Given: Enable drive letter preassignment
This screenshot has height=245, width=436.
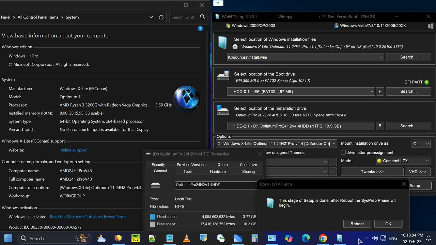Looking at the screenshot, I should [x=343, y=152].
